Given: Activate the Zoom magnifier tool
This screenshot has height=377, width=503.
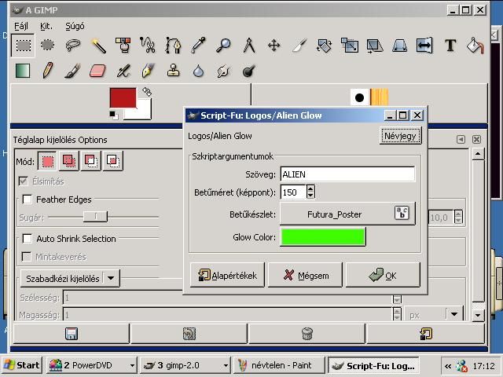Looking at the screenshot, I should (x=224, y=45).
